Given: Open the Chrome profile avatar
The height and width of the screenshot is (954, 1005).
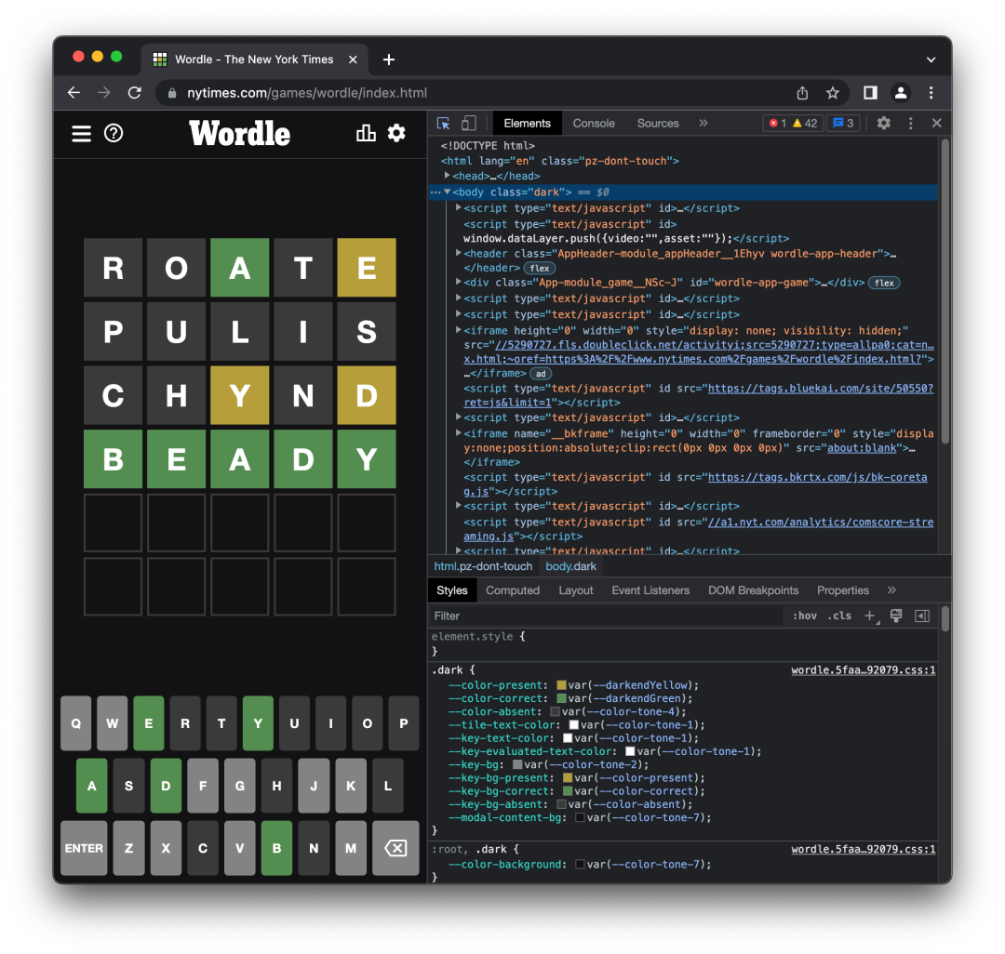Looking at the screenshot, I should (901, 93).
